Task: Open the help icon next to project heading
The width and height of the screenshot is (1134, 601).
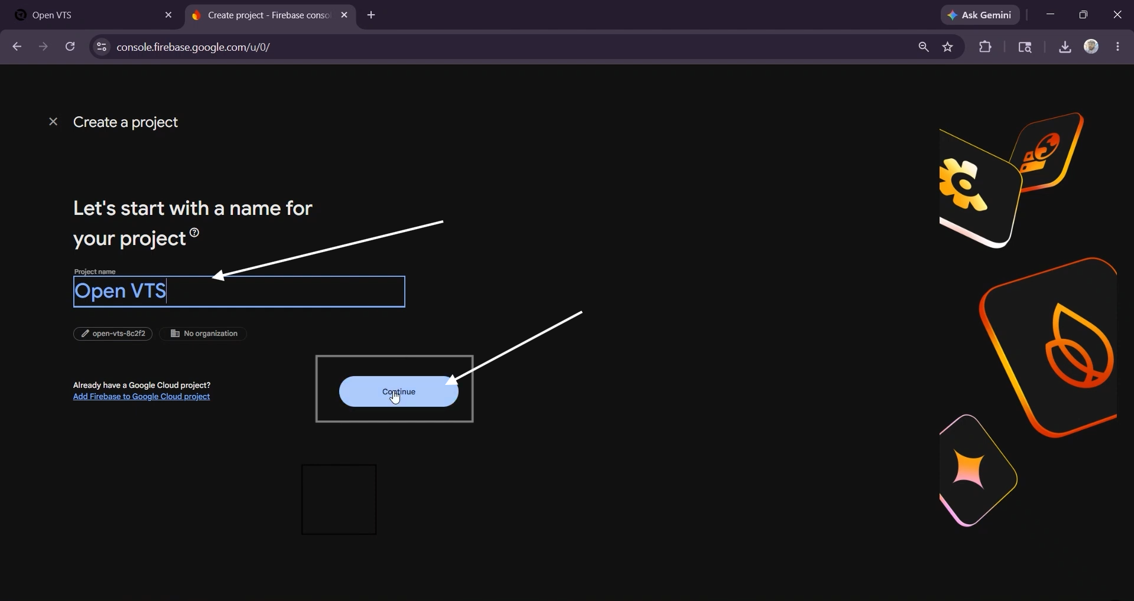Action: point(194,233)
